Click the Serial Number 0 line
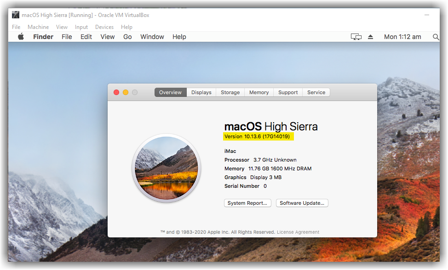Image resolution: width=448 pixels, height=270 pixels. tap(246, 186)
